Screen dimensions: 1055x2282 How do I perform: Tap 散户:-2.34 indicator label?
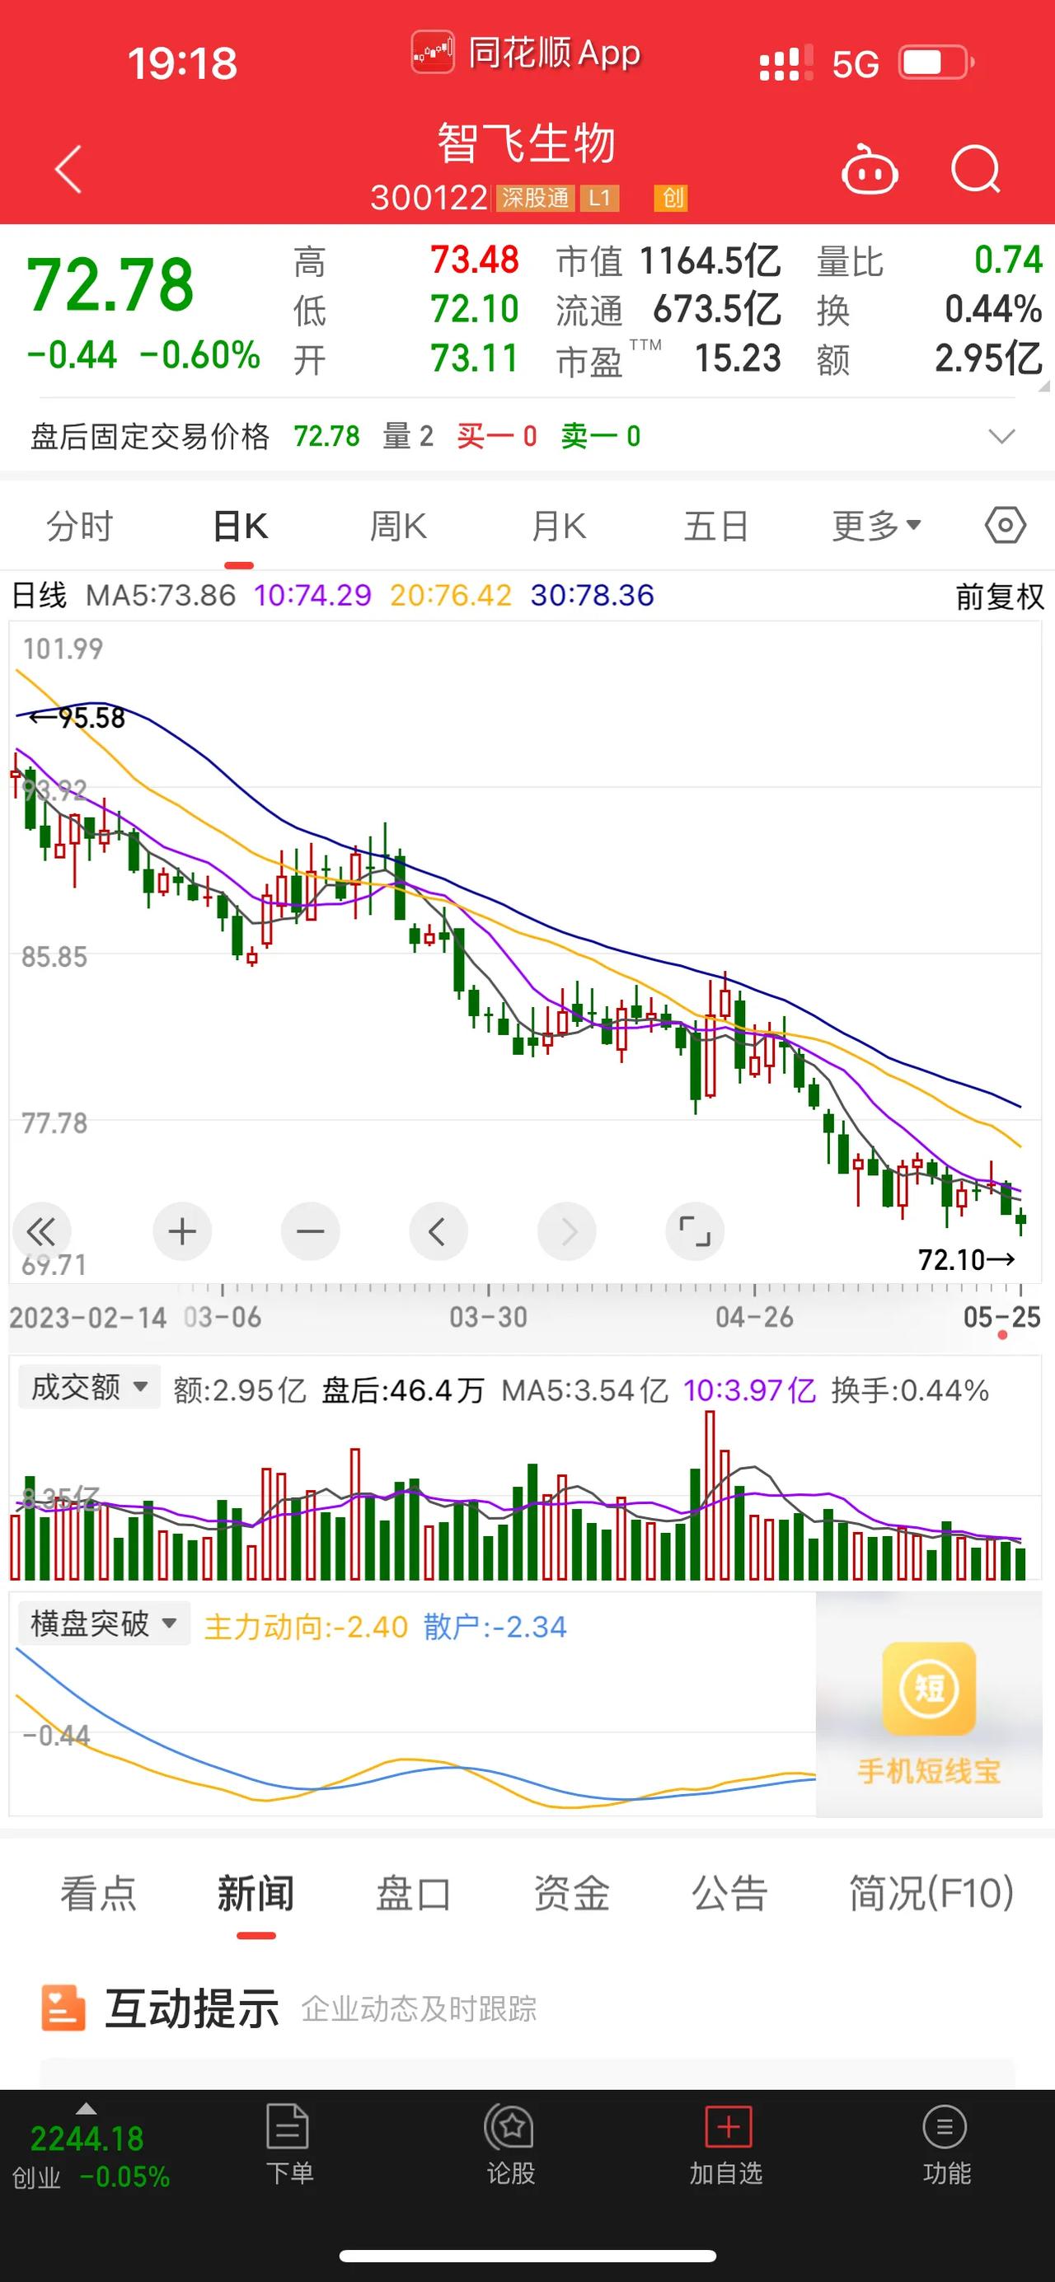click(495, 1628)
